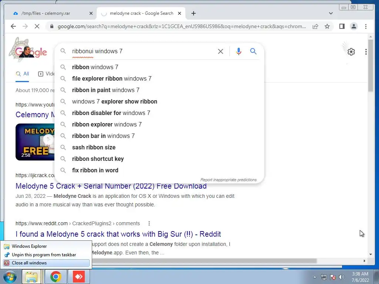The height and width of the screenshot is (284, 379).
Task: Open Action Center flag tray icon
Action: point(333,277)
